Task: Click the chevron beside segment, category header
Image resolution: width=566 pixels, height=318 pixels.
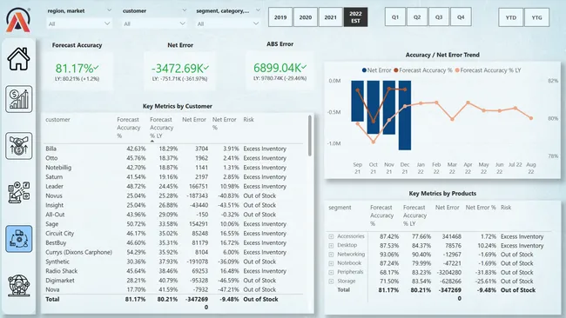Action: coord(258,10)
